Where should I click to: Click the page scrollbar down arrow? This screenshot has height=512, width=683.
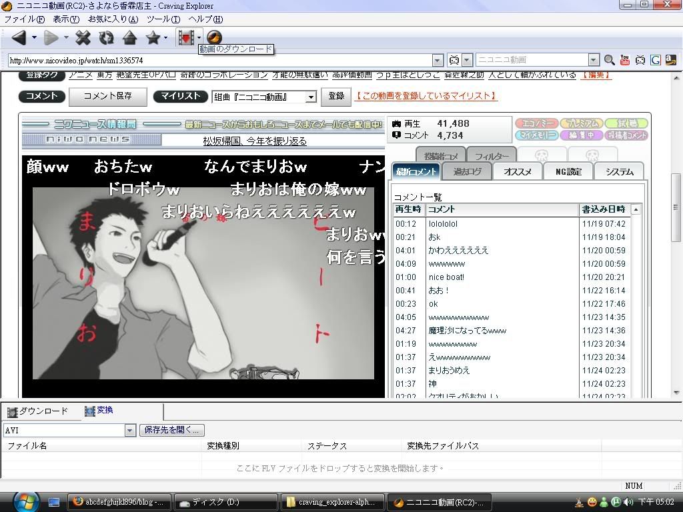click(676, 393)
